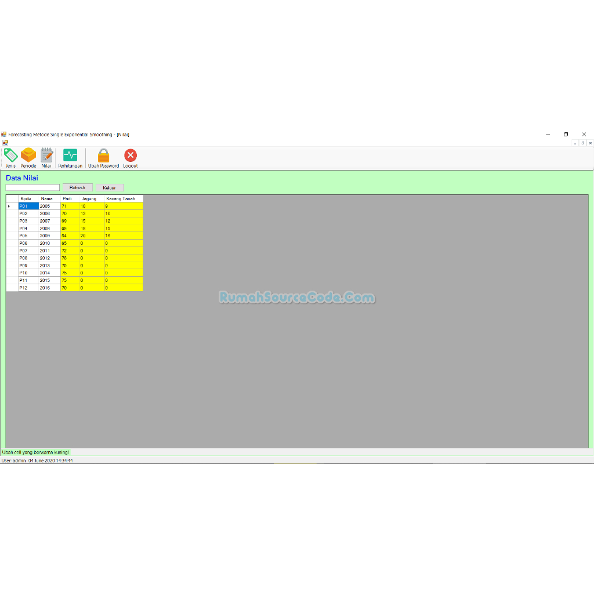Viewport: 594px width, 594px height.
Task: Select the P04 code cell
Action: coord(28,229)
